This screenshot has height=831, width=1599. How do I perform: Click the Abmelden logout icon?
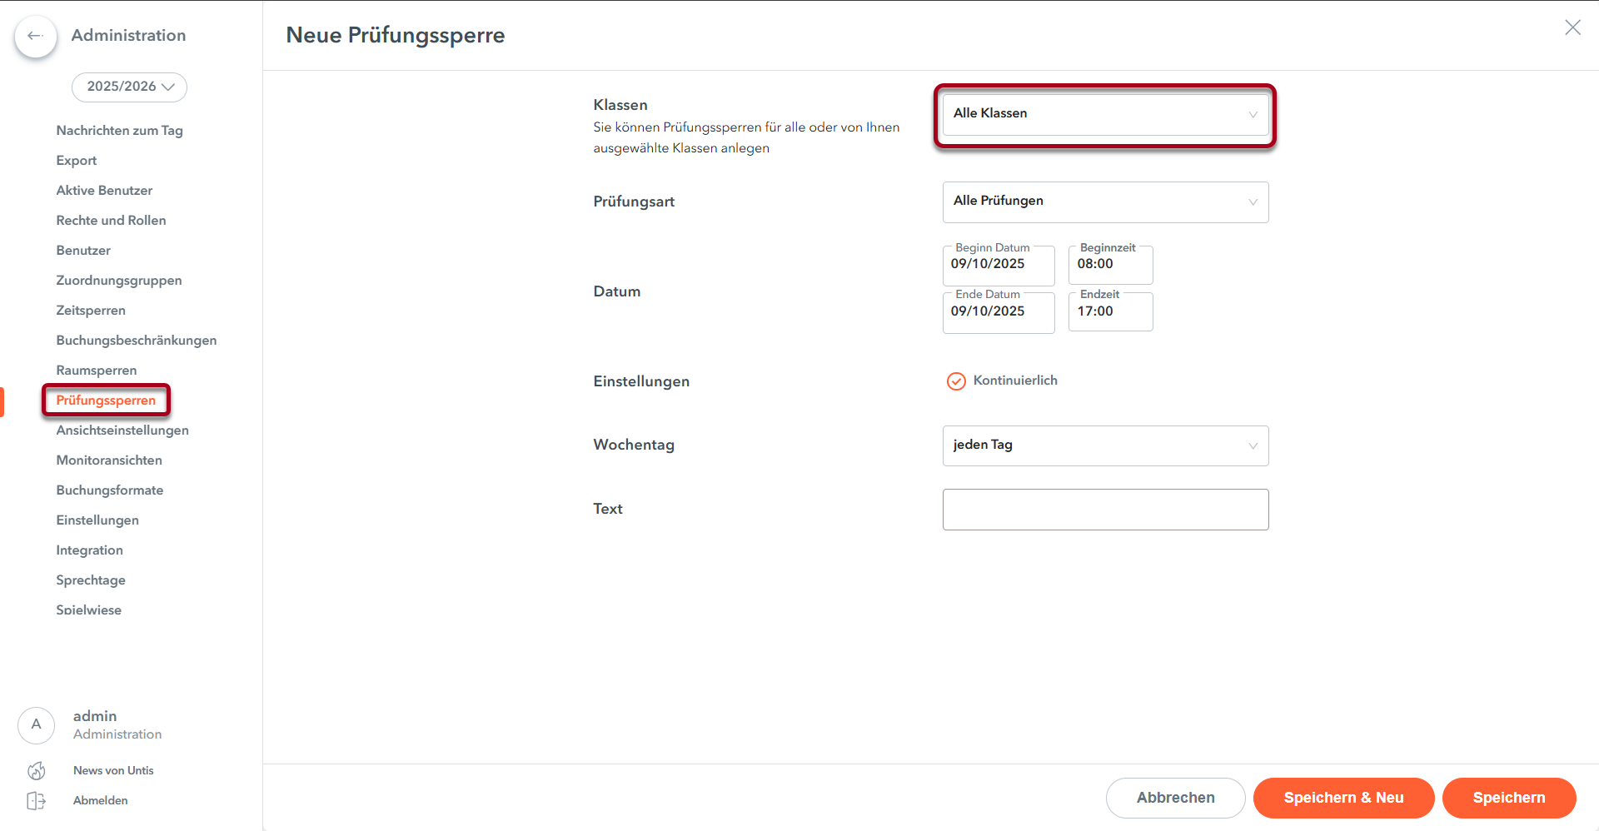pyautogui.click(x=37, y=800)
